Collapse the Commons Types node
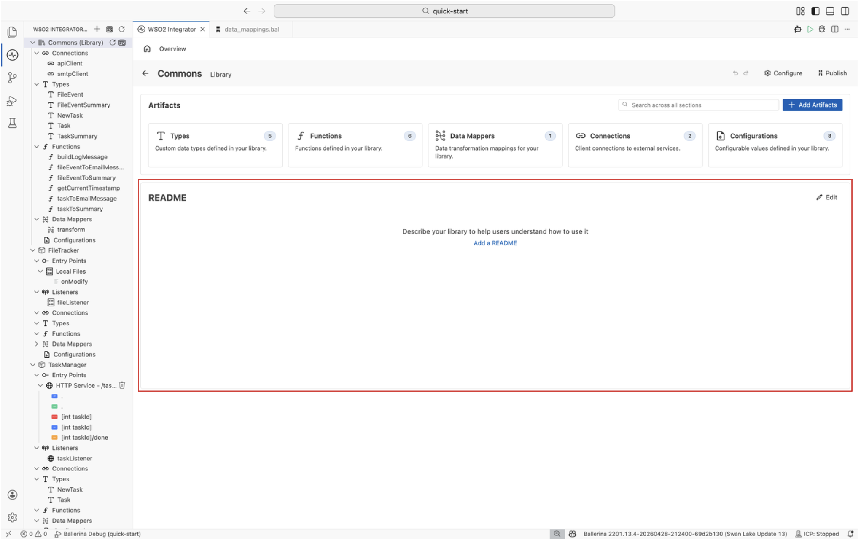This screenshot has width=861, height=543. click(37, 84)
